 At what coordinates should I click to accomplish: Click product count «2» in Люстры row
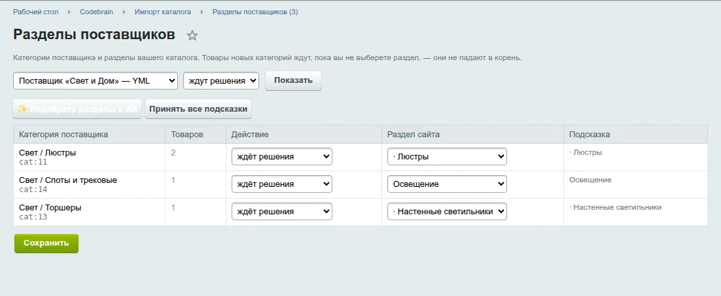click(x=173, y=152)
